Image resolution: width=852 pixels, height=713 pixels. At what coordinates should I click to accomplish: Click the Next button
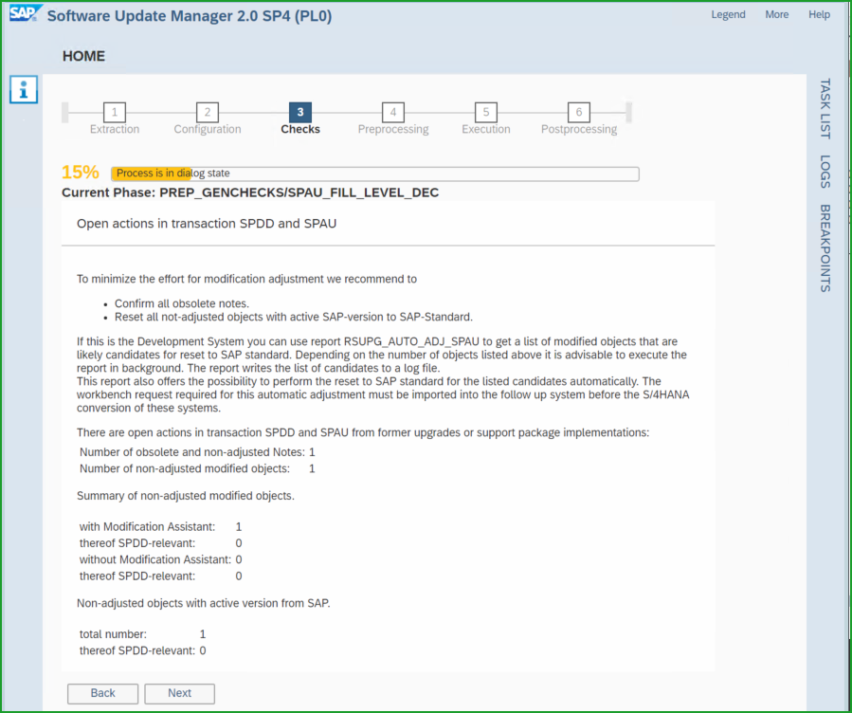pos(179,693)
